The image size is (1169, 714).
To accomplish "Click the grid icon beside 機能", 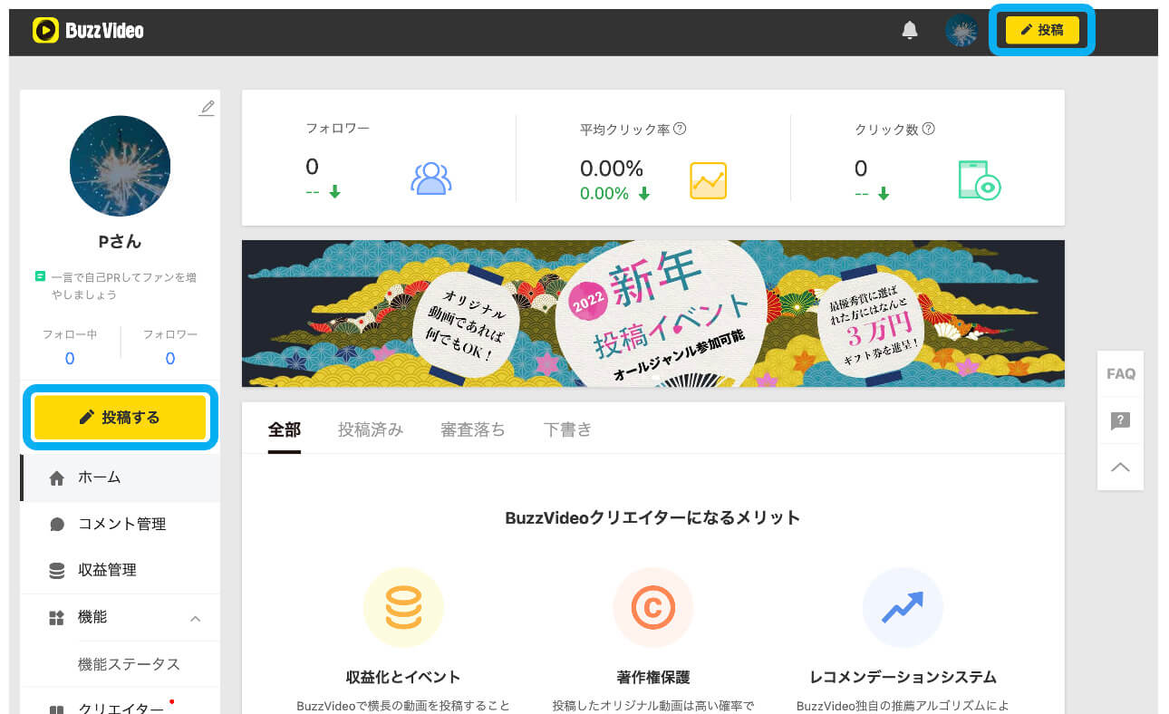I will coord(56,618).
